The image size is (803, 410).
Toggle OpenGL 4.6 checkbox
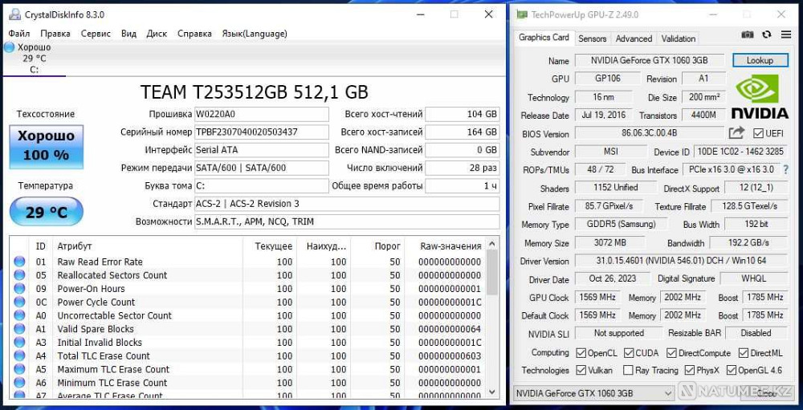(731, 370)
